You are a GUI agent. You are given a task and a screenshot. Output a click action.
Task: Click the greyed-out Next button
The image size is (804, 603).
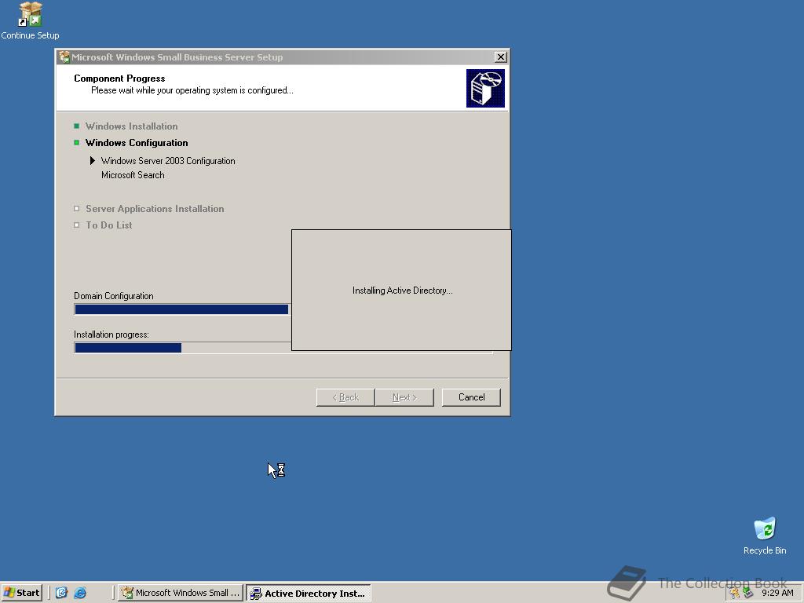[404, 397]
